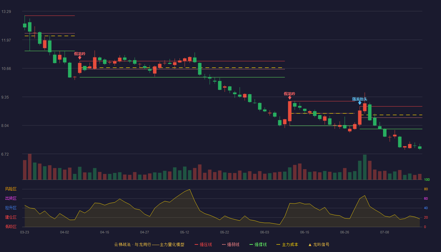Click the 13.29 price axis label

[6, 12]
